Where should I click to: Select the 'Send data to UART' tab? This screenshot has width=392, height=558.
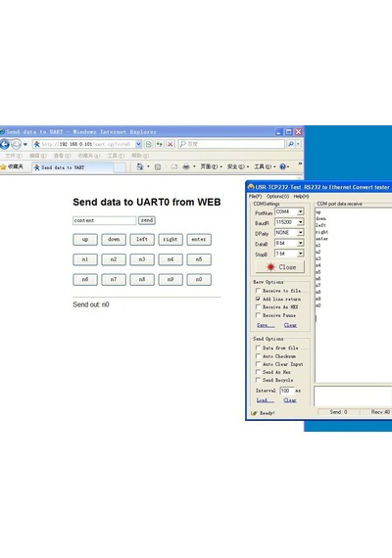pos(73,167)
